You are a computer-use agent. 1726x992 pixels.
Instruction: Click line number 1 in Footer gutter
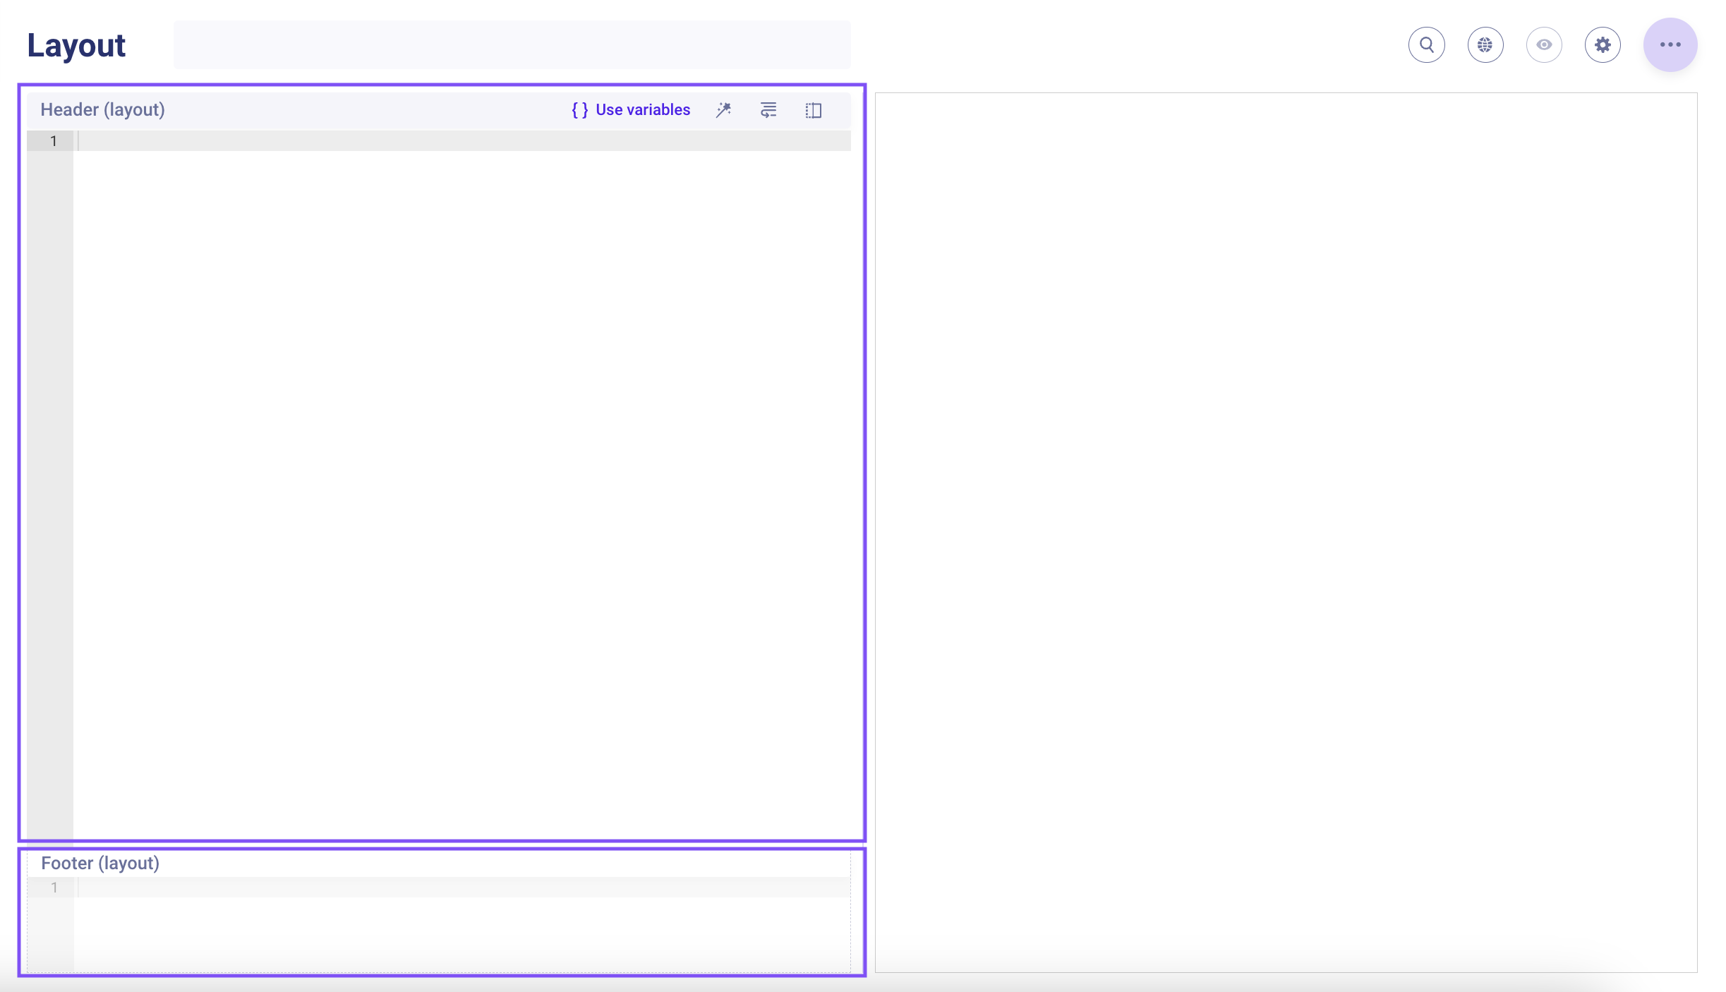tap(54, 888)
